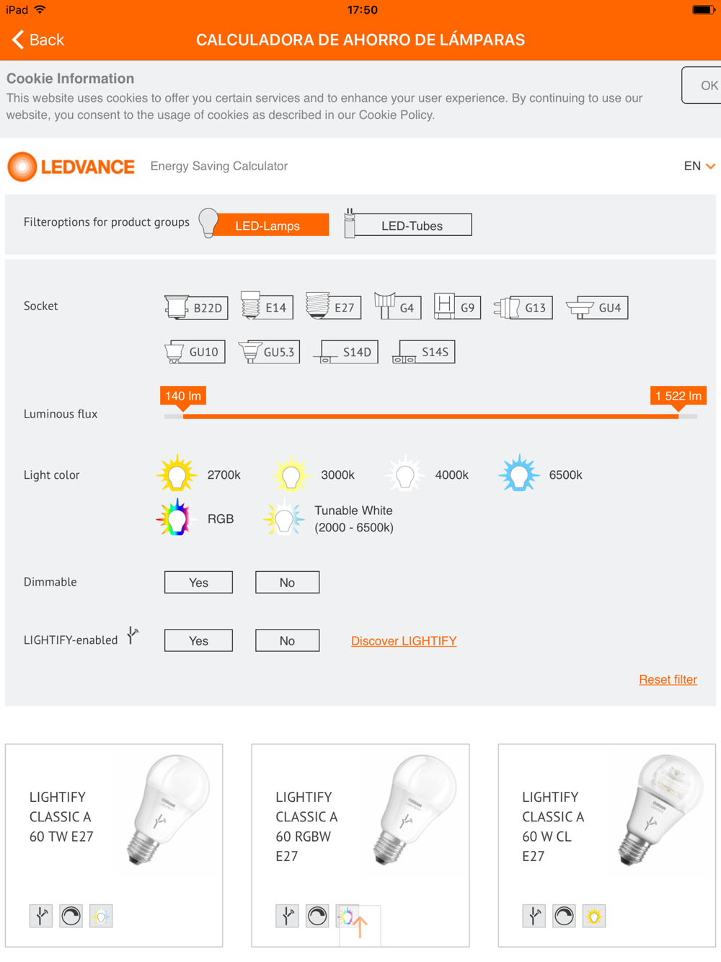Set Dimmable filter to Yes
This screenshot has height=962, width=721.
tap(198, 583)
